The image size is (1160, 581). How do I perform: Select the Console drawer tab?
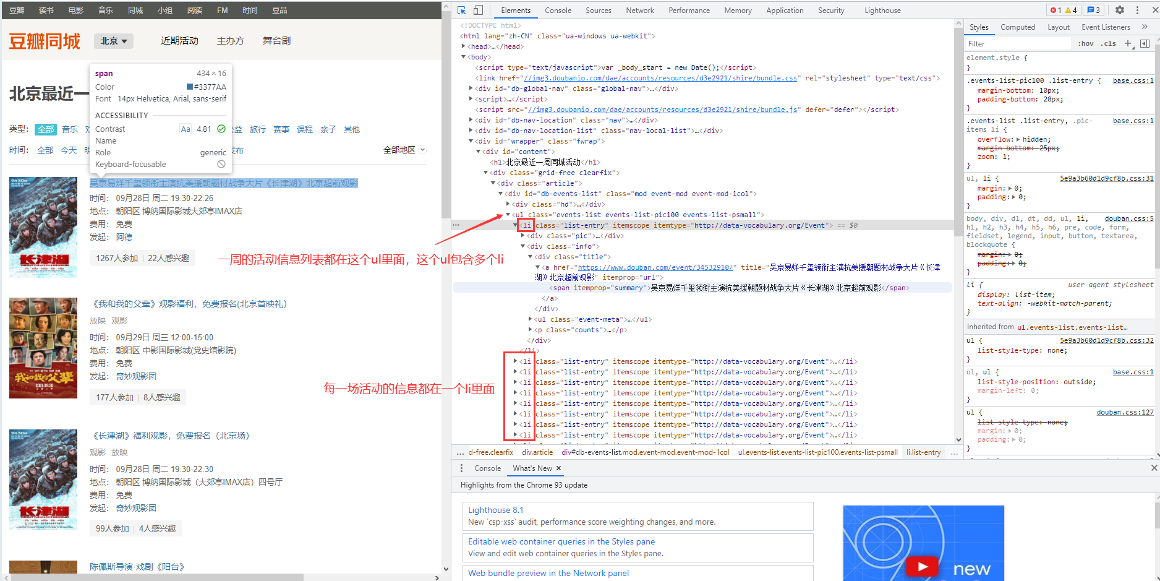(x=487, y=468)
